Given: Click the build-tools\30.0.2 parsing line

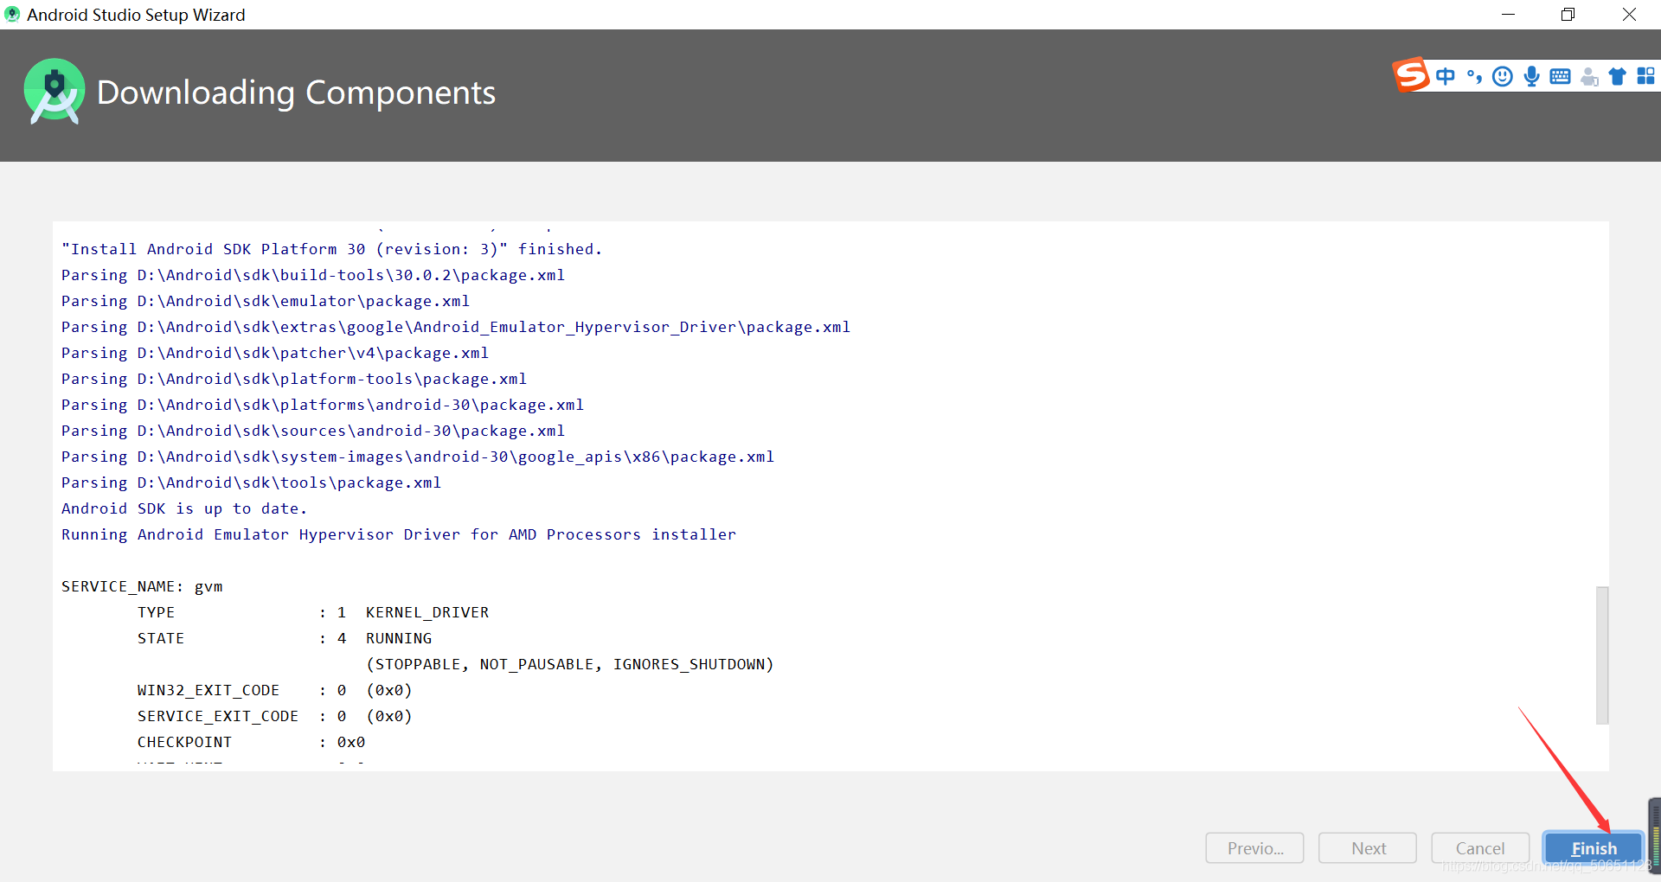Looking at the screenshot, I should 313,275.
